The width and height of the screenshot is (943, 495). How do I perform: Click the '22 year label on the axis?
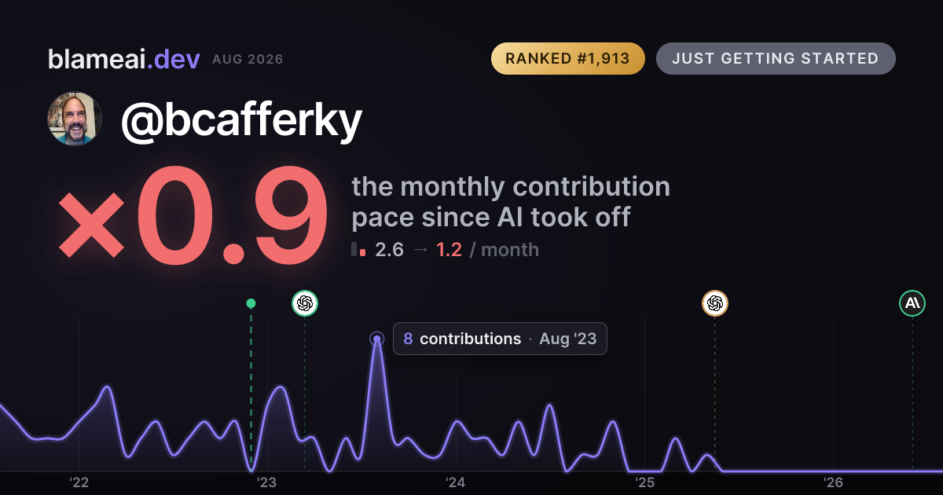(x=79, y=482)
